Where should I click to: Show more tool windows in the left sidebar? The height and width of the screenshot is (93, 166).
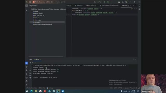(x=26, y=14)
